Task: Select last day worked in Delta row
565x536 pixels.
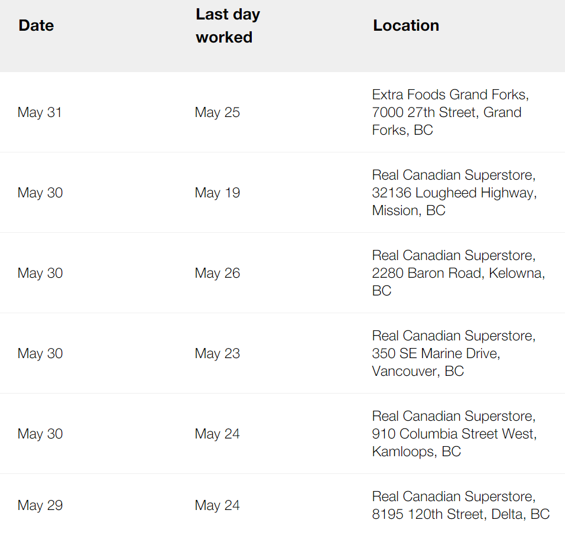Action: [x=217, y=505]
